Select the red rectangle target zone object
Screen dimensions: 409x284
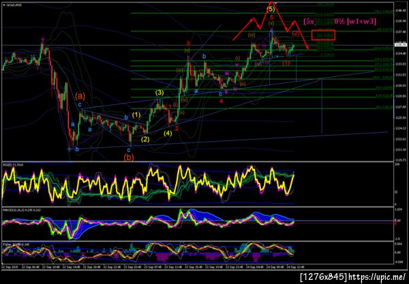pos(323,35)
